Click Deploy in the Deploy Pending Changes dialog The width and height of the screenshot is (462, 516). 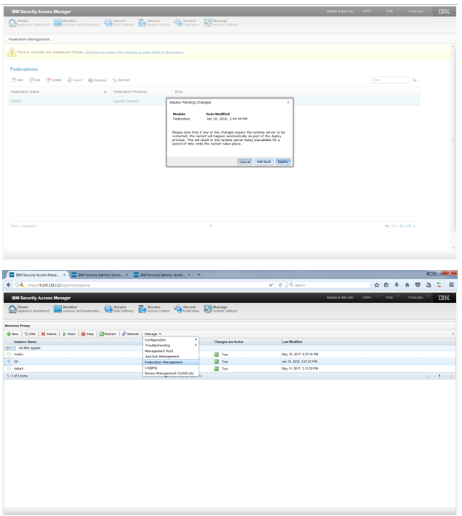(x=283, y=161)
